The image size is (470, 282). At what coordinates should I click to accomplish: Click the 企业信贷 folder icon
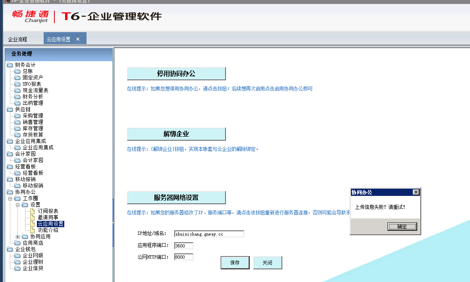[17, 268]
